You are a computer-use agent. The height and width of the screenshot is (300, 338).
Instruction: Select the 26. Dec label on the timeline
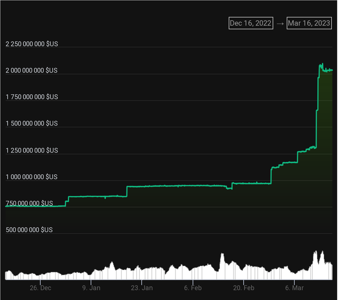41,288
